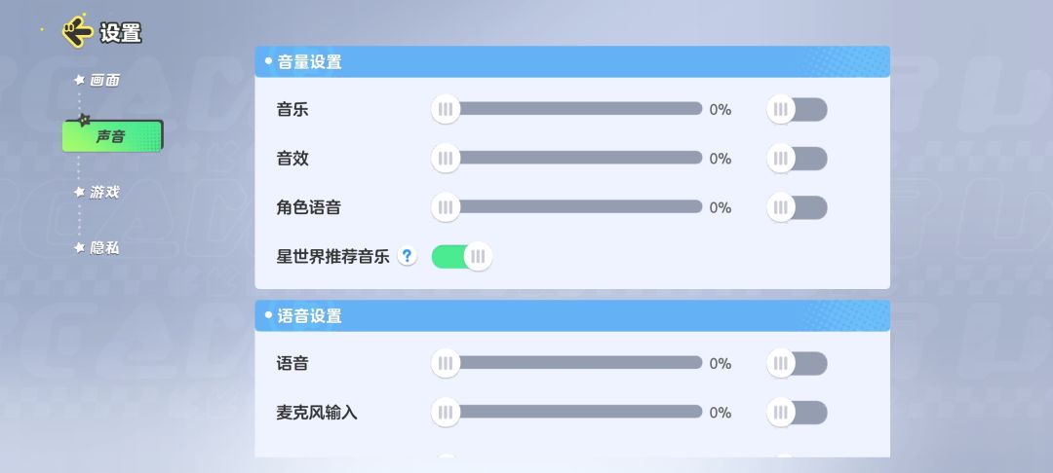Click the 麦克风输入 volume slider track
Viewport: 1053px width, 473px height.
pos(575,412)
